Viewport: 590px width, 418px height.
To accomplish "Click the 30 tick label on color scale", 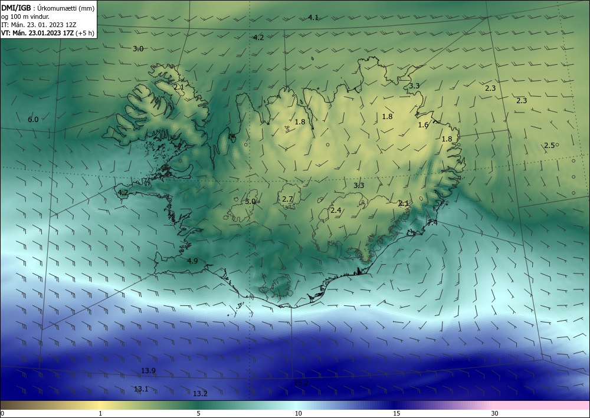I will 495,413.
